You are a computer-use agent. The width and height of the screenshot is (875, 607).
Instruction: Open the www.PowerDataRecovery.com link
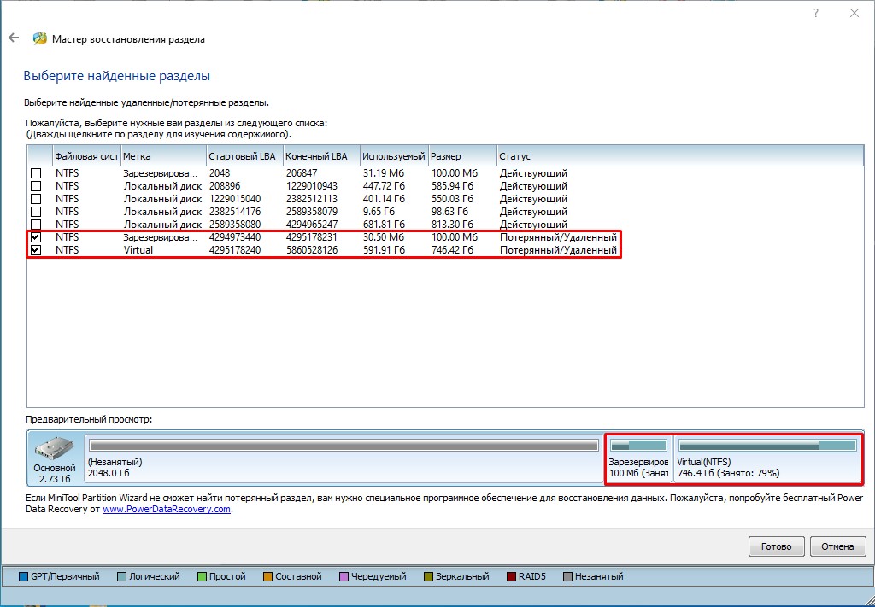click(x=167, y=509)
